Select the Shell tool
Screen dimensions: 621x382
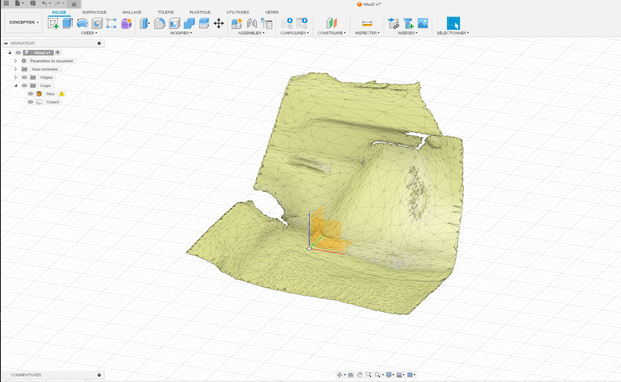[x=174, y=23]
